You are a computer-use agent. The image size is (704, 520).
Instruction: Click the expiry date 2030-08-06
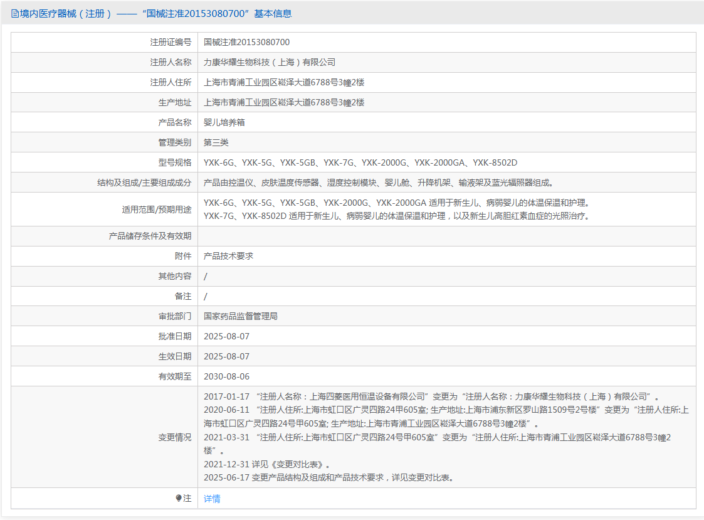pyautogui.click(x=226, y=376)
